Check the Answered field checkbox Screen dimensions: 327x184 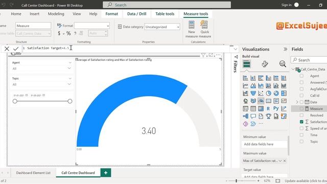coord(301,82)
